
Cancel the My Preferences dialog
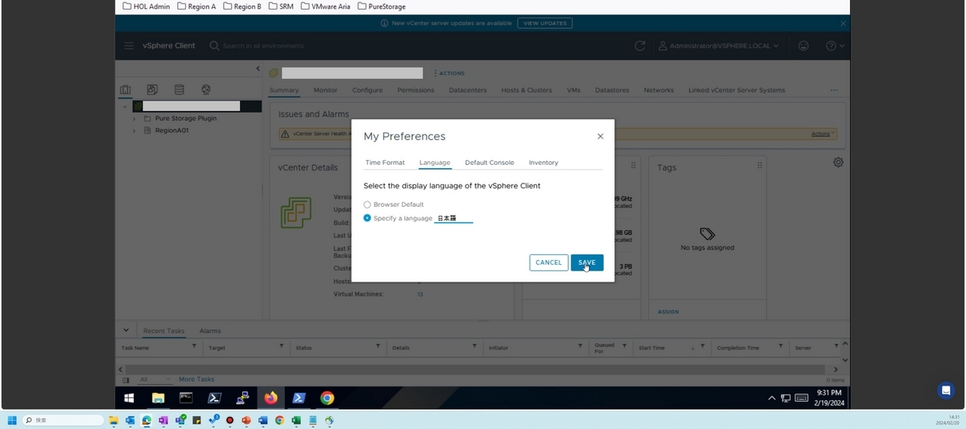548,262
